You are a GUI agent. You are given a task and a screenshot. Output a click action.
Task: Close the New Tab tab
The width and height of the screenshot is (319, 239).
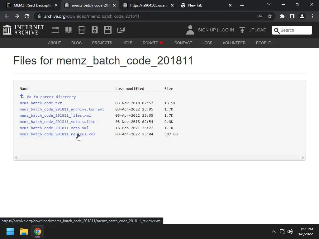[230, 5]
